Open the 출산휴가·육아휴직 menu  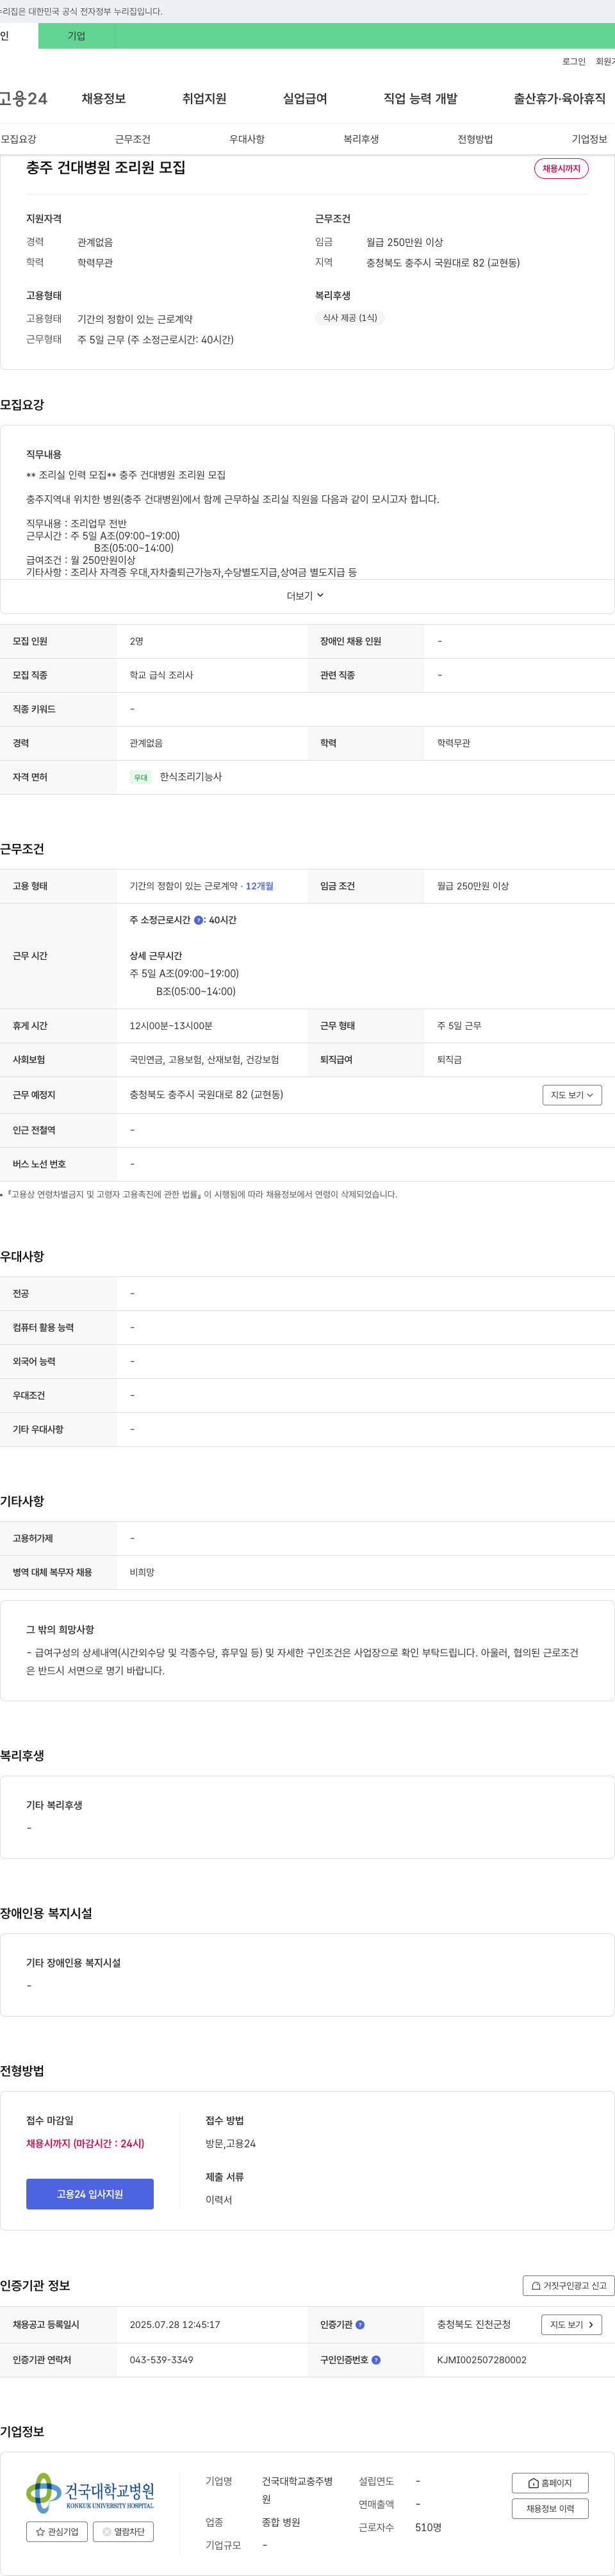tap(560, 99)
